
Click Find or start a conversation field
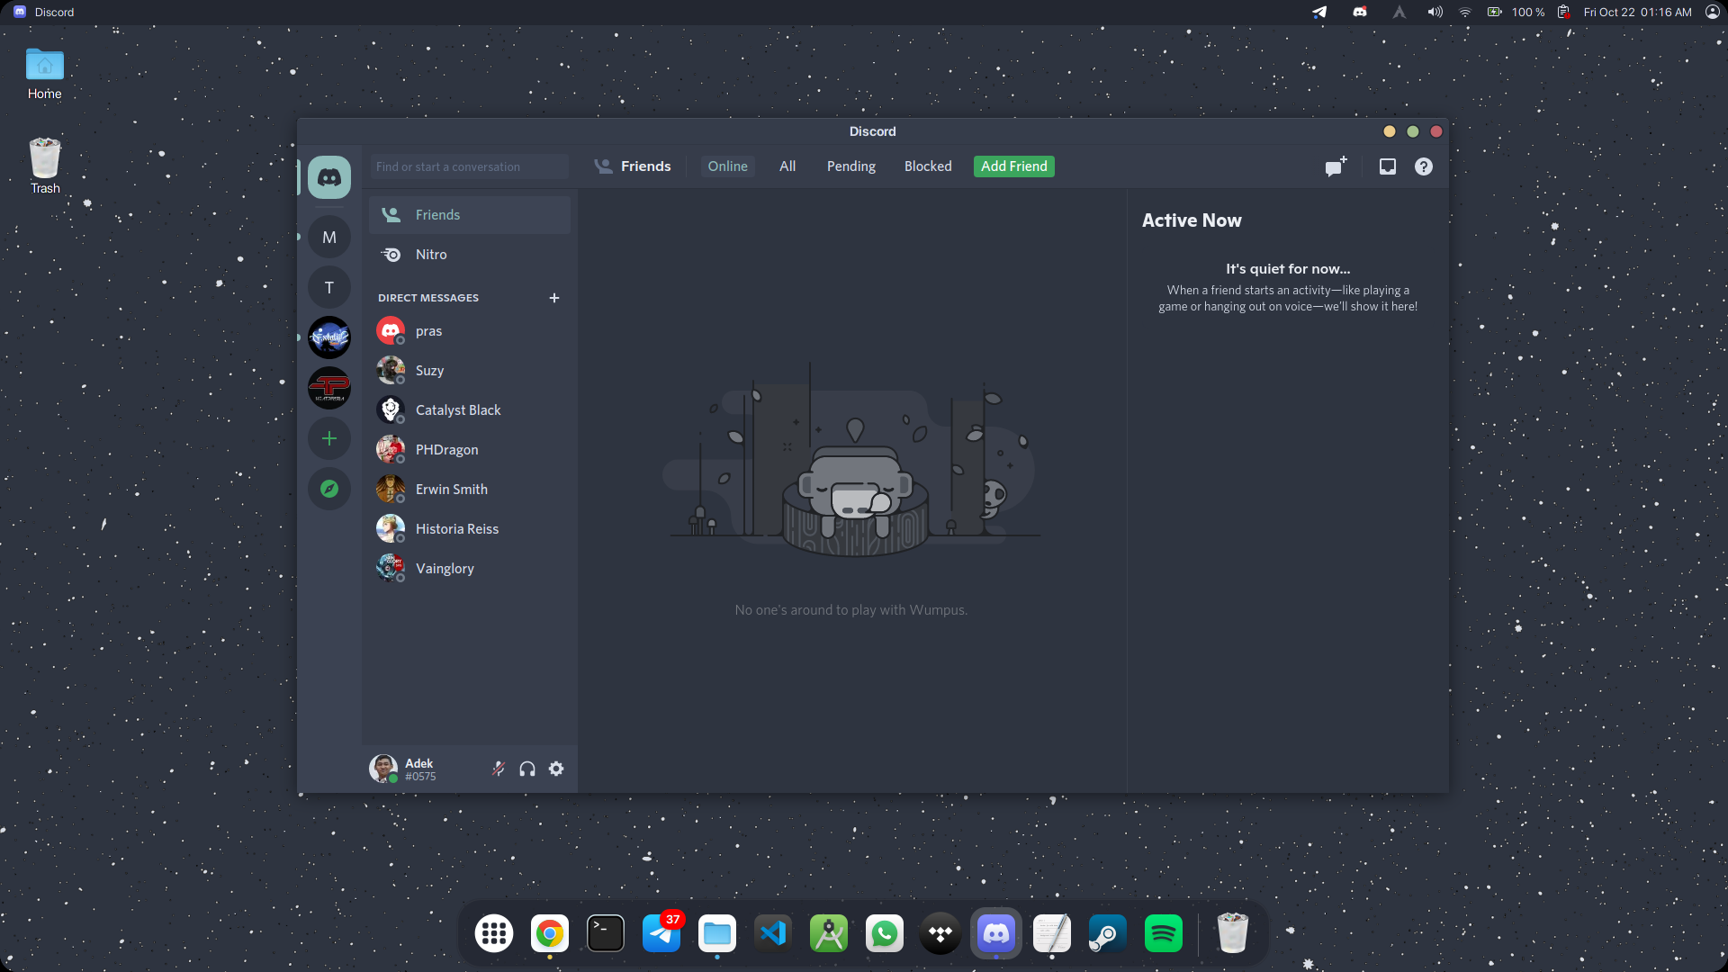(x=469, y=166)
